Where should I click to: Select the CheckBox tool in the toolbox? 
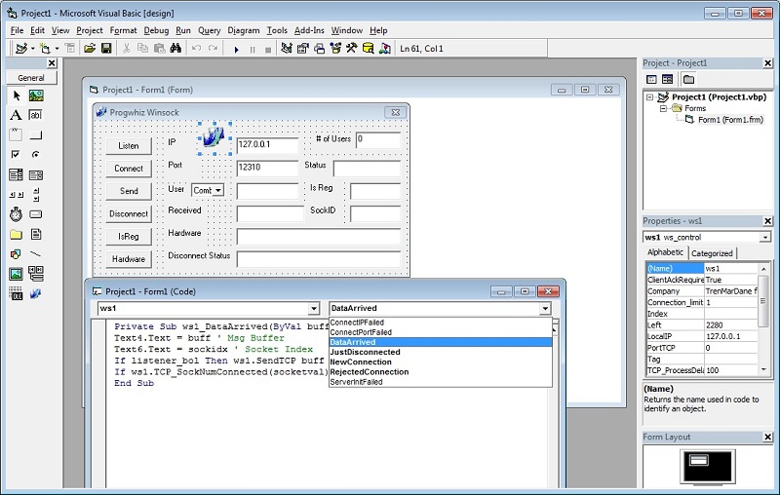16,155
